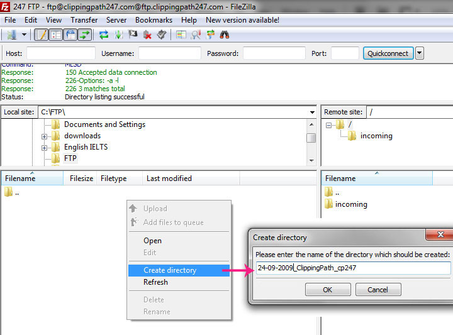This screenshot has height=335, width=453.
Task: Toggle directory comparison icon
Action: (x=196, y=35)
